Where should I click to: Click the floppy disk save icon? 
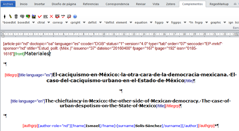[x=34, y=16]
